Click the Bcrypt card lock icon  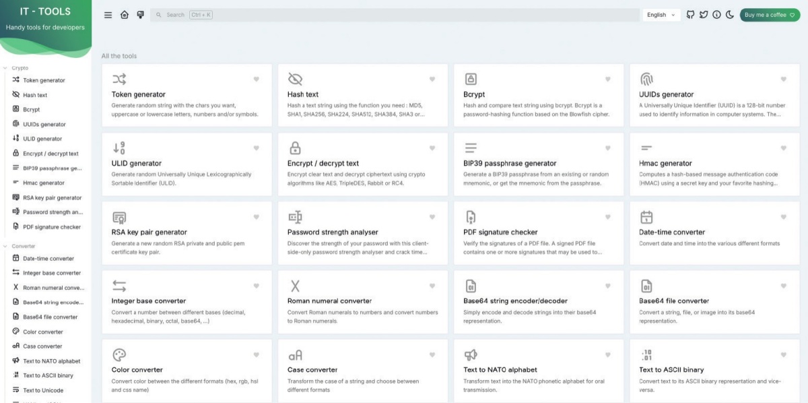pos(471,79)
